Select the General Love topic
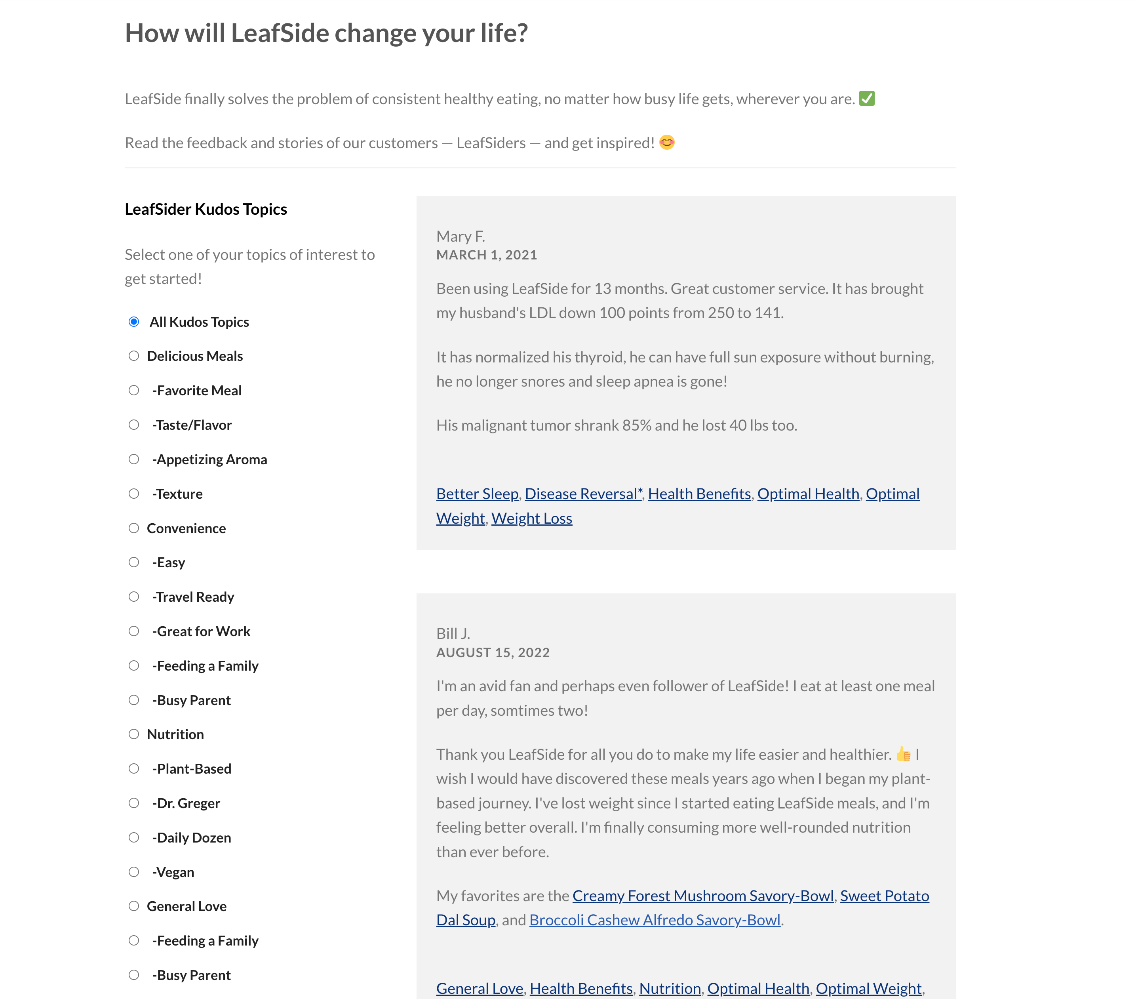The height and width of the screenshot is (999, 1138). [133, 906]
